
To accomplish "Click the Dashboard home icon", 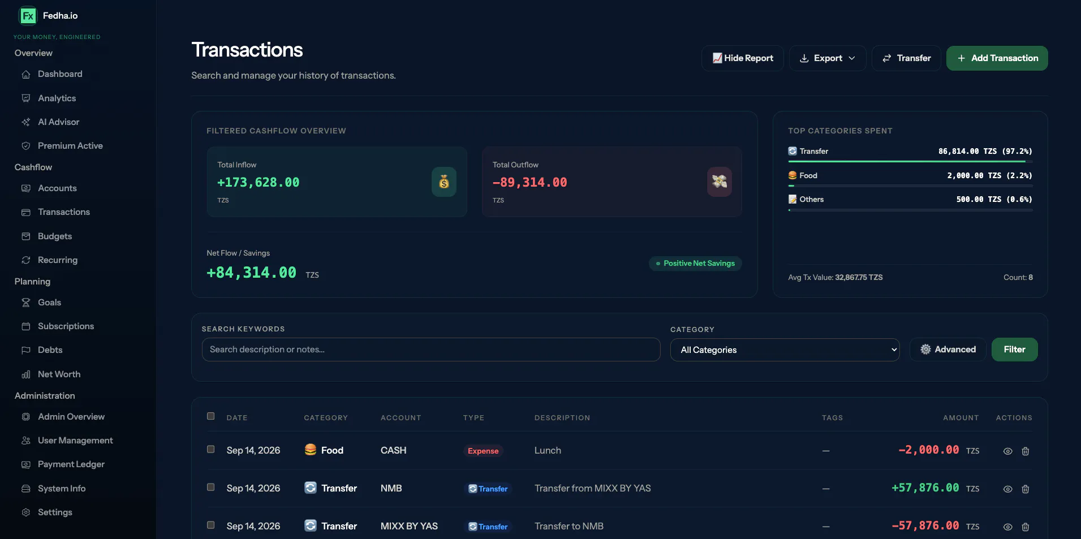I will click(26, 74).
